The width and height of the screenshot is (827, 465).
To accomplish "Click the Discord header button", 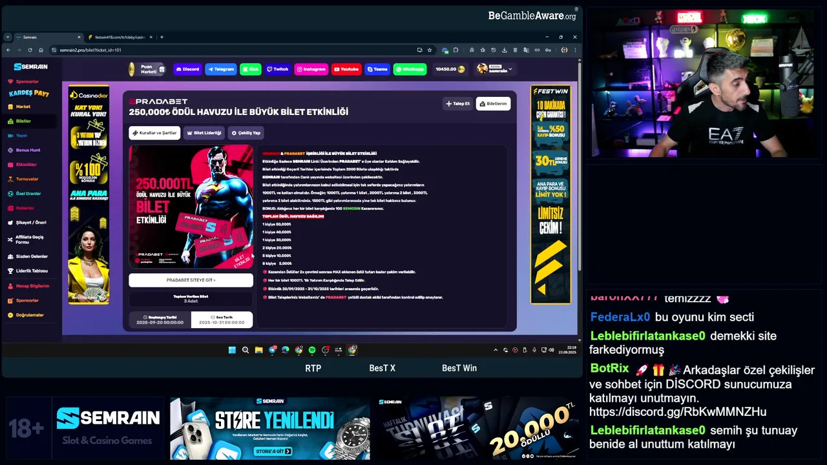I will click(187, 69).
